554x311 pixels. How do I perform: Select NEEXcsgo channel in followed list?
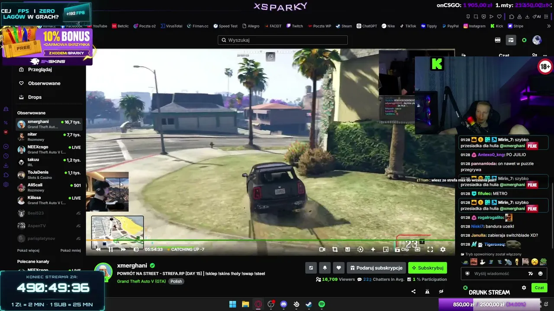[x=49, y=149]
